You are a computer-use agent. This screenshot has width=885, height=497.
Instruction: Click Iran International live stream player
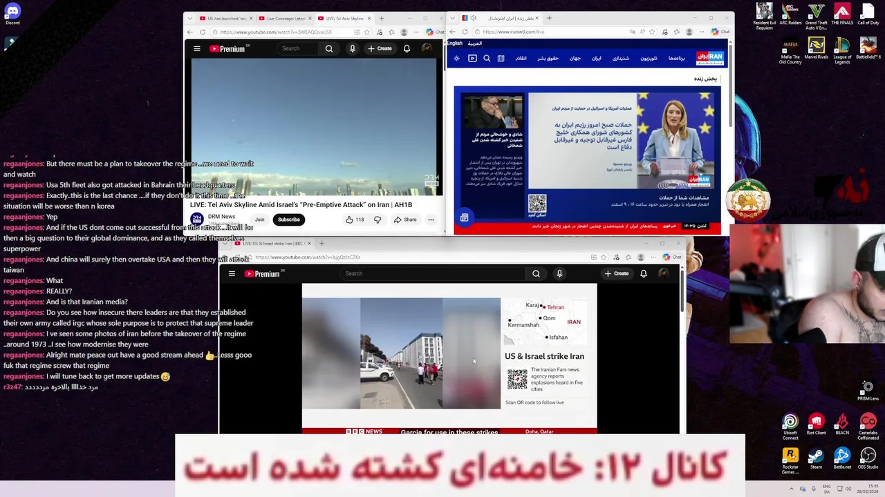pyautogui.click(x=587, y=160)
